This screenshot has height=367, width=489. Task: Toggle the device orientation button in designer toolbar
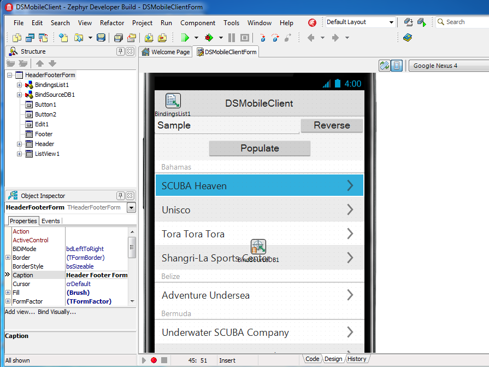(385, 66)
